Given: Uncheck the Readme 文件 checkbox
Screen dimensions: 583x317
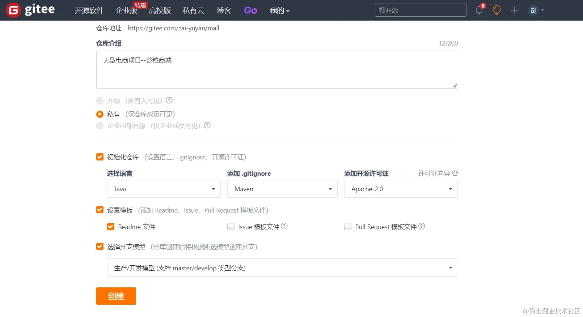Looking at the screenshot, I should pos(111,227).
